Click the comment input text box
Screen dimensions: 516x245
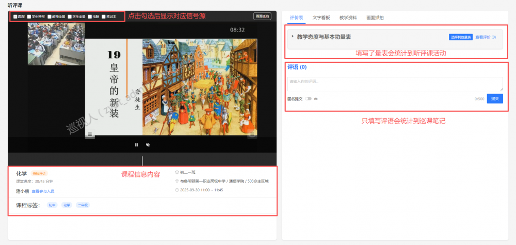[395, 84]
